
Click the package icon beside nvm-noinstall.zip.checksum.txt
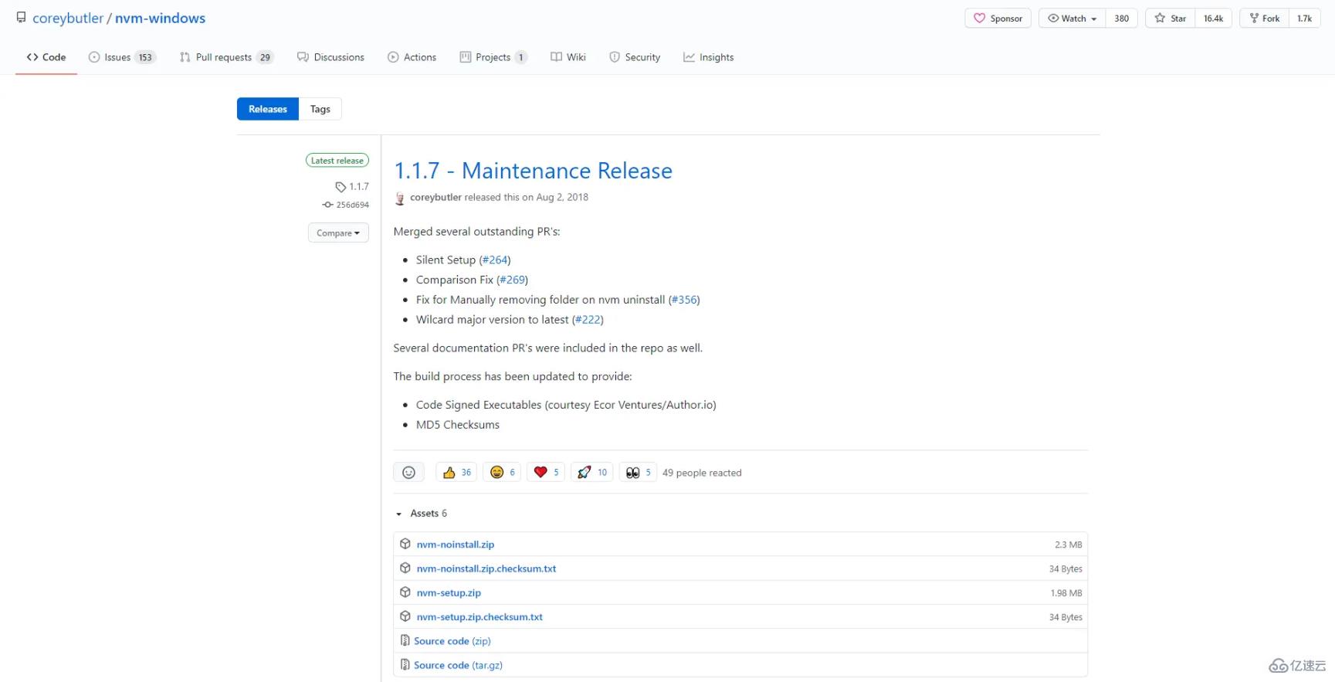click(405, 568)
